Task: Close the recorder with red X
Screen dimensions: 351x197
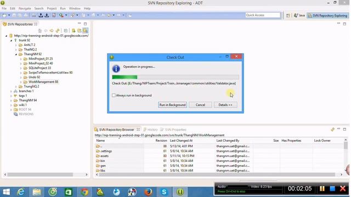Action: click(343, 189)
